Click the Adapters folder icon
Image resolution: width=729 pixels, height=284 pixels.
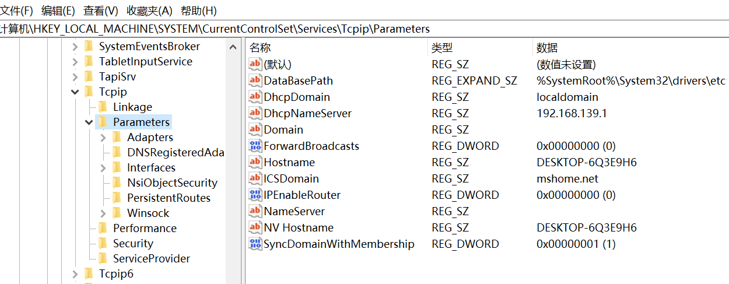pyautogui.click(x=117, y=137)
